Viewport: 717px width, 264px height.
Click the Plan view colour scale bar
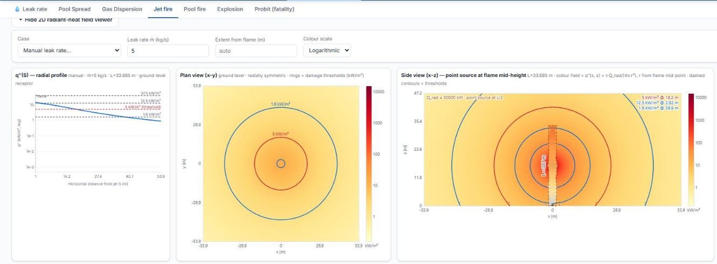point(369,163)
